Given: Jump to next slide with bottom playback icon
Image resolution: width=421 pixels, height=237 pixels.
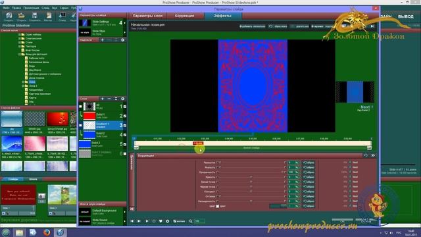Looking at the screenshot, I should click(x=139, y=221).
